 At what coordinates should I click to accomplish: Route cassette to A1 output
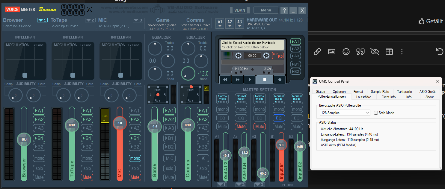295,42
